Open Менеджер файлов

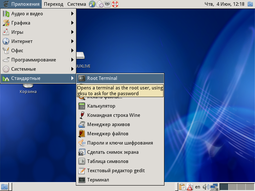click(120, 134)
